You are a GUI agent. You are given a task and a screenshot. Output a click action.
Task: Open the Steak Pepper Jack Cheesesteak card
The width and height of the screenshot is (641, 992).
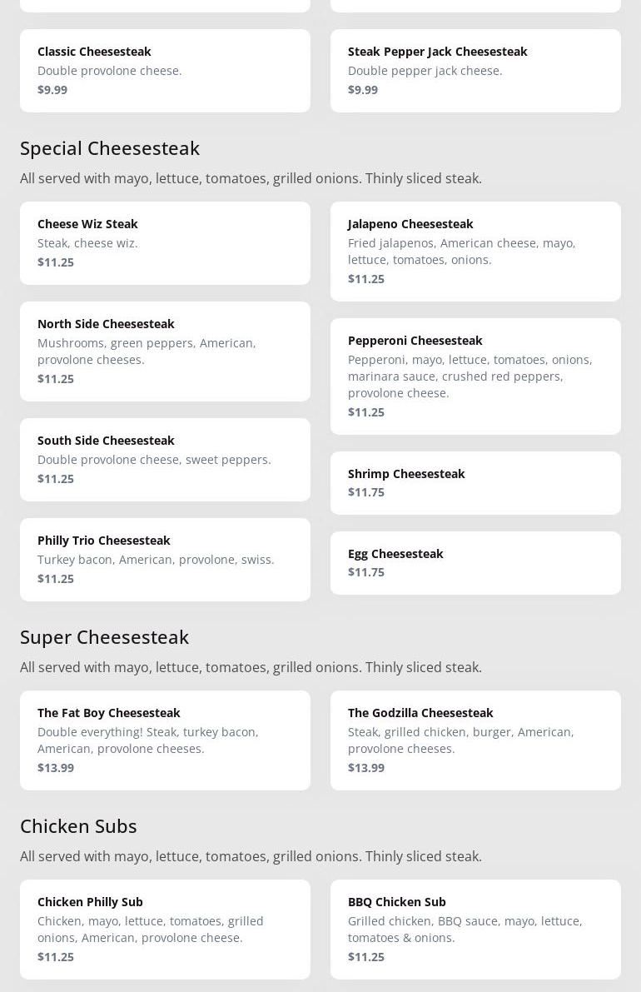[x=475, y=71]
